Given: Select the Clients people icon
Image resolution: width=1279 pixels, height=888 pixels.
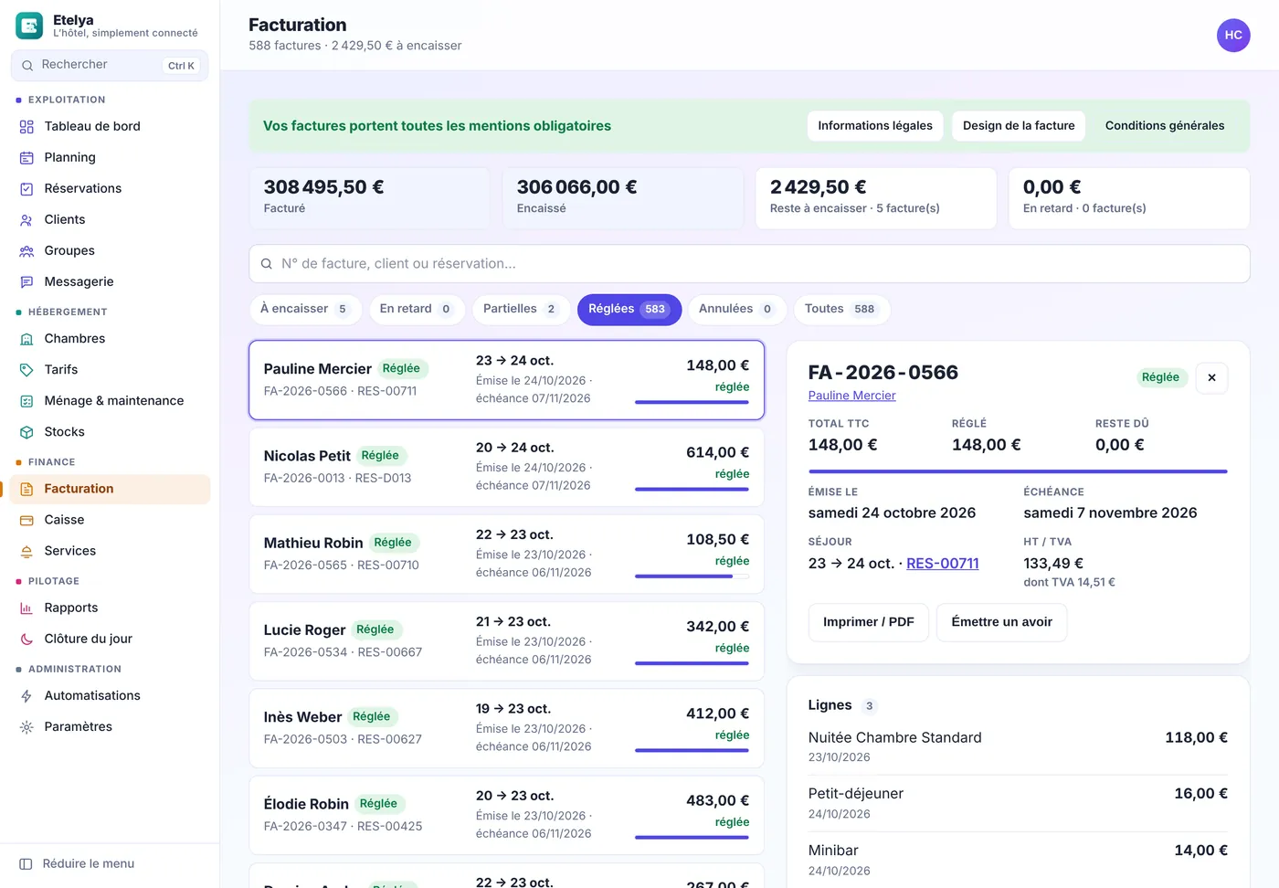Looking at the screenshot, I should [x=26, y=220].
